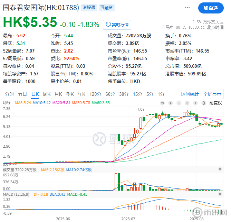
Task: Close the MACD indicator panel
Action: coord(220,194)
